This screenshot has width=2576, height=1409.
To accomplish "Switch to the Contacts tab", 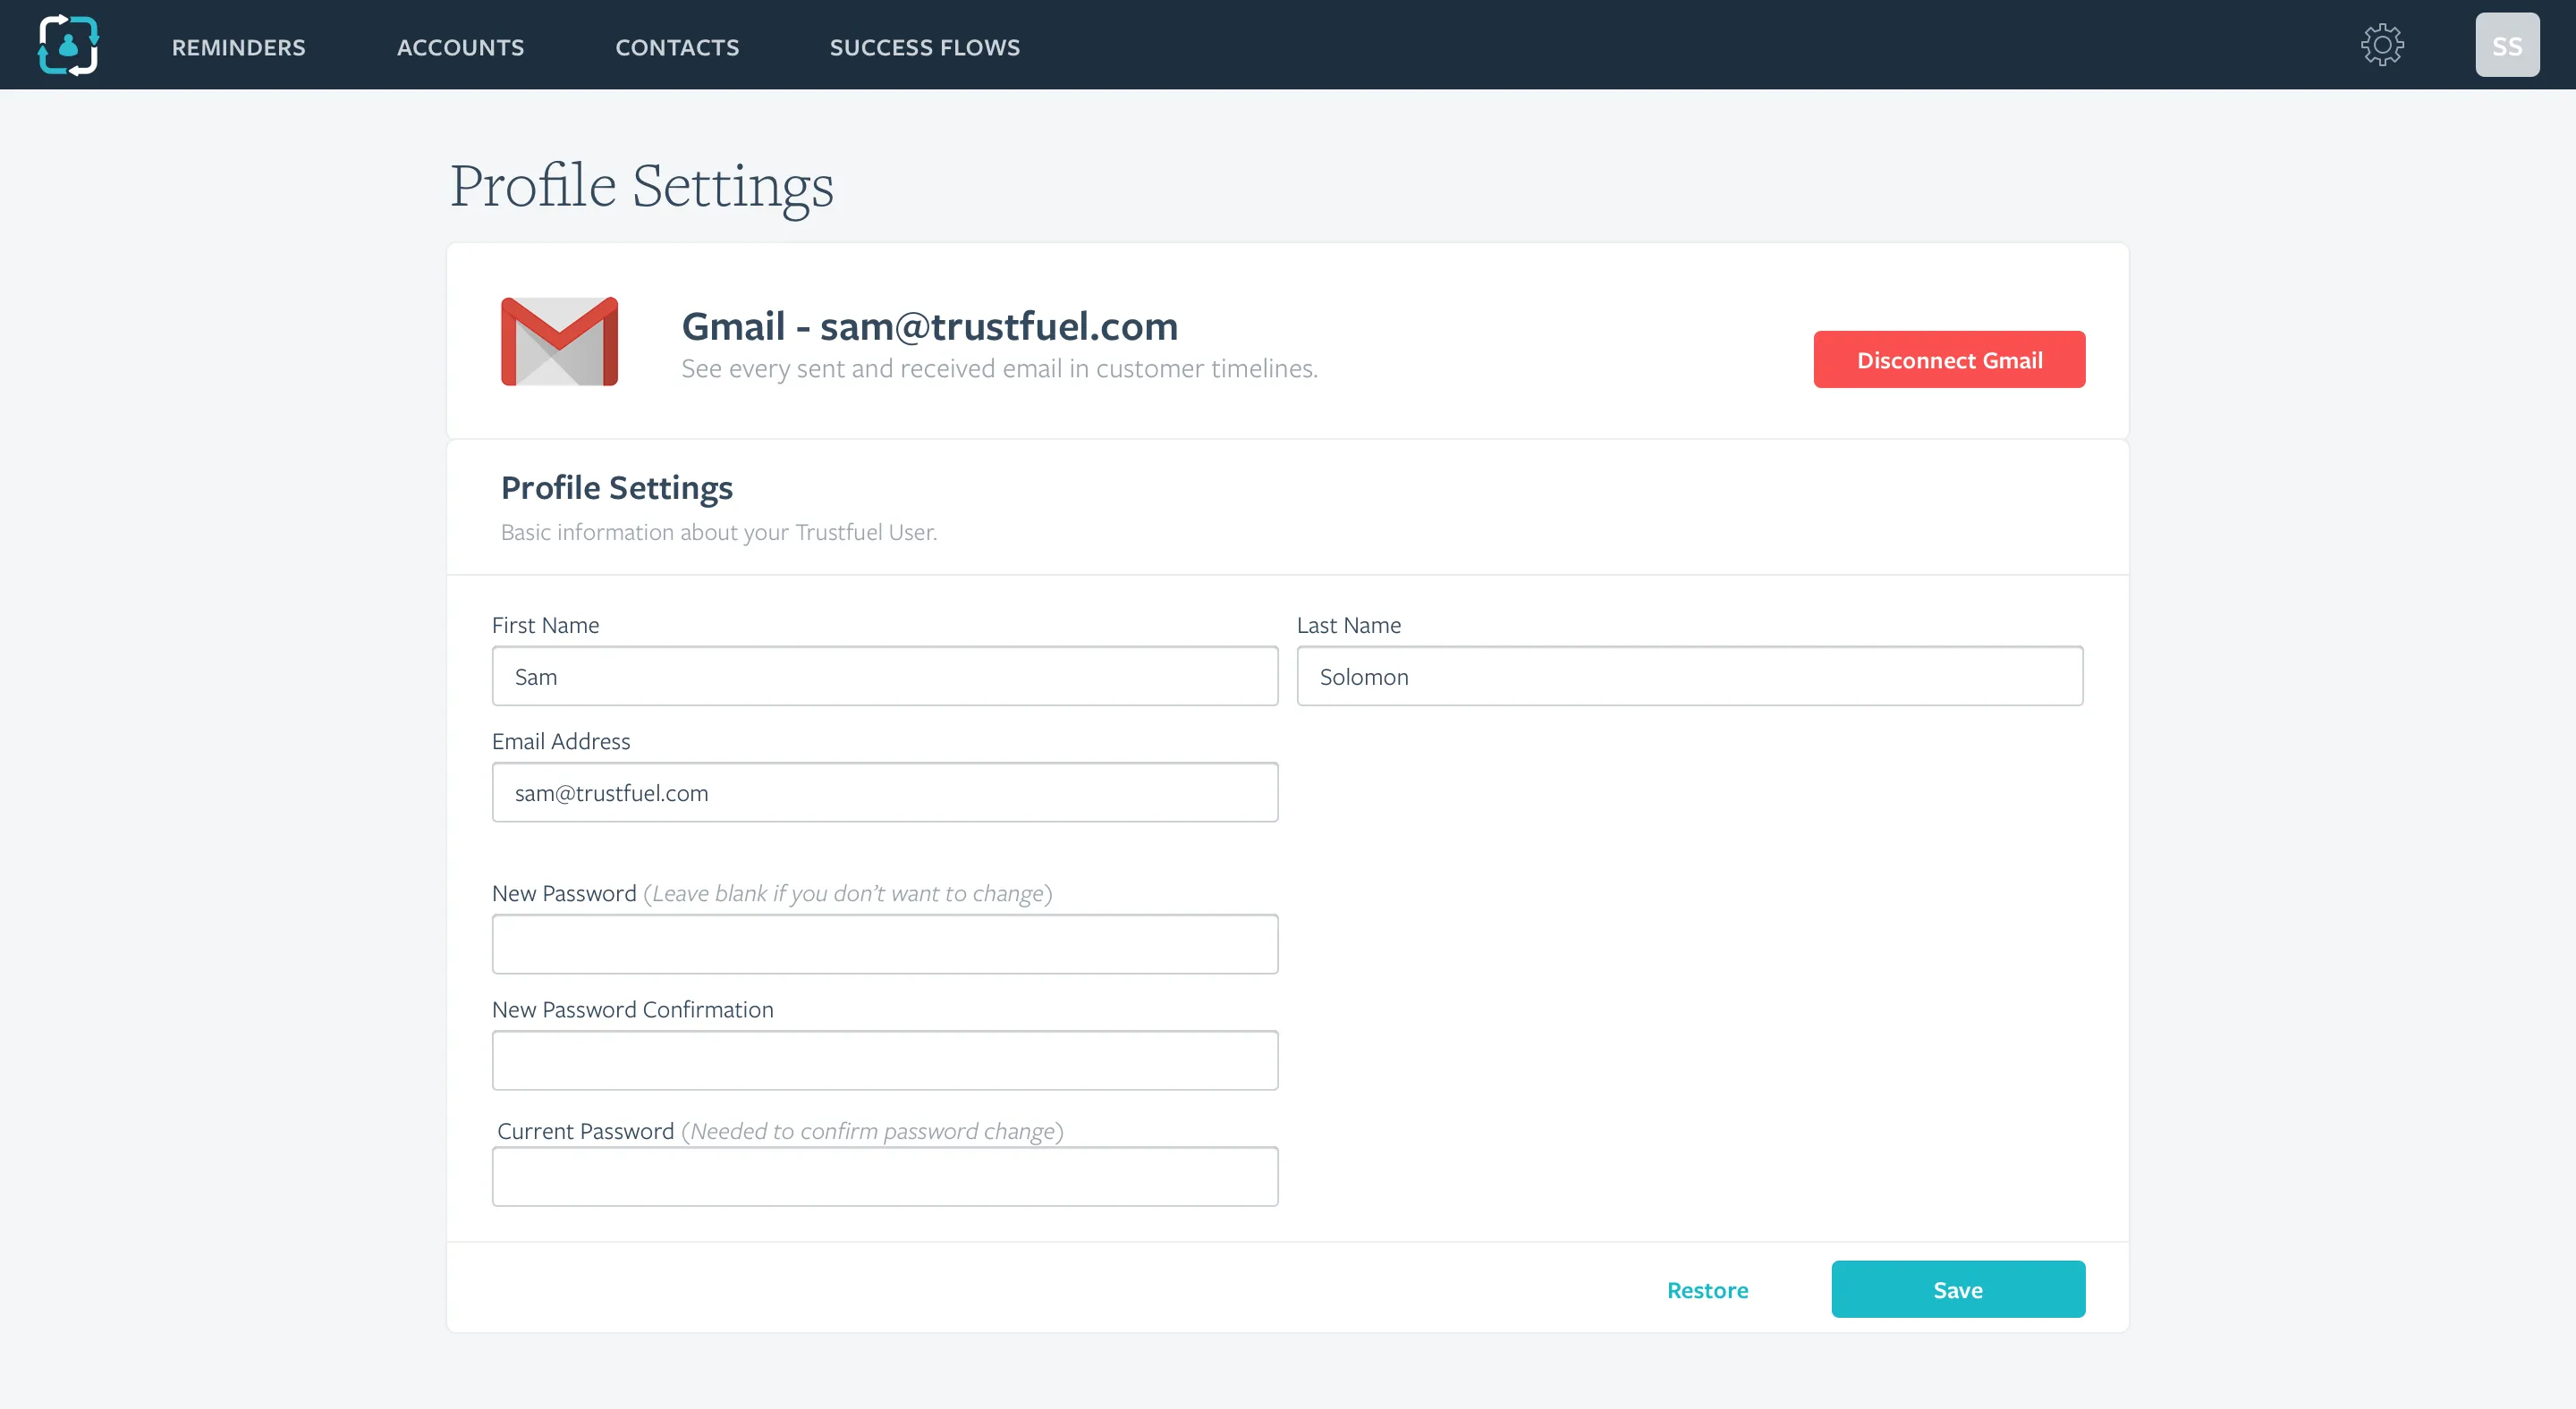I will tap(677, 47).
